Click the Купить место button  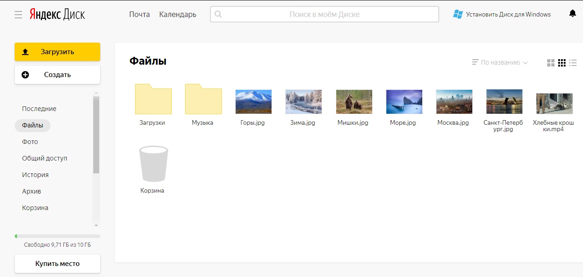pyautogui.click(x=57, y=264)
